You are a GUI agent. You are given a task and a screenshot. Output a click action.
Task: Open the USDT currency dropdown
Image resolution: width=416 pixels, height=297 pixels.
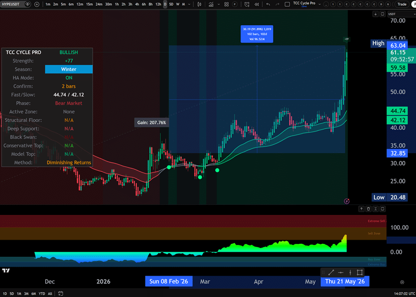click(401, 14)
